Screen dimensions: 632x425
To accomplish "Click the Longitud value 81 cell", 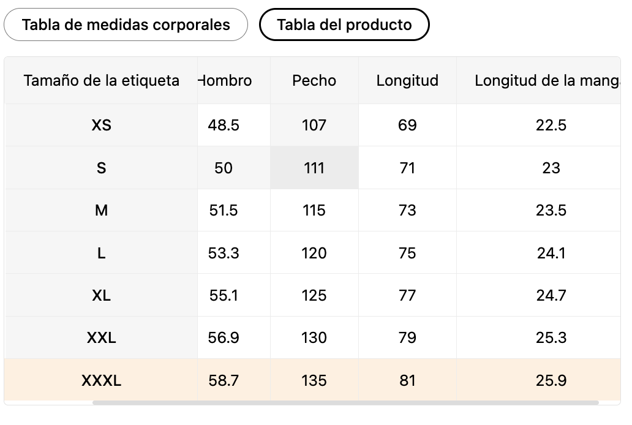I will 407,381.
